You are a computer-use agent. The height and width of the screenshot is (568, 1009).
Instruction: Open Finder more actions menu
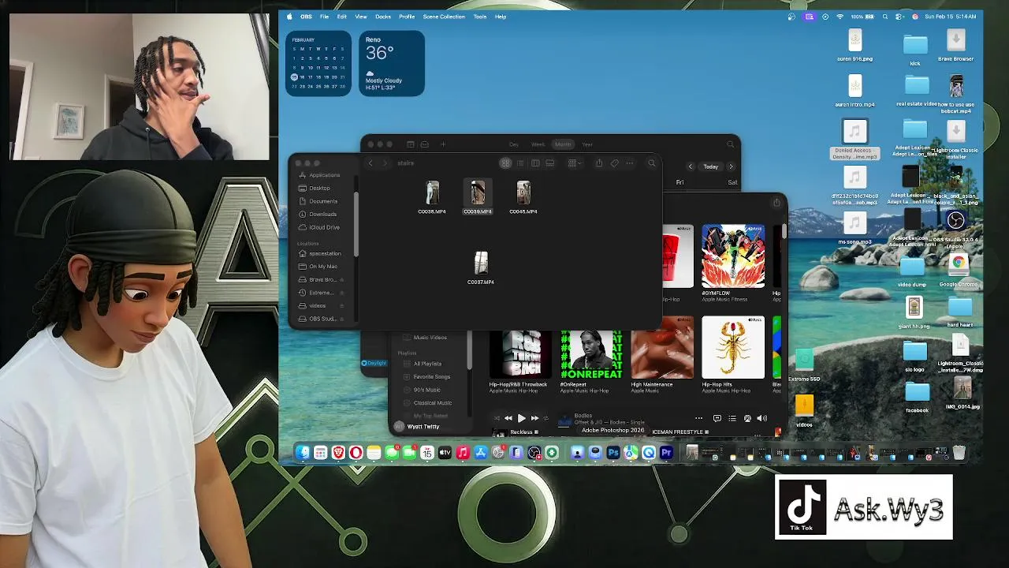630,163
